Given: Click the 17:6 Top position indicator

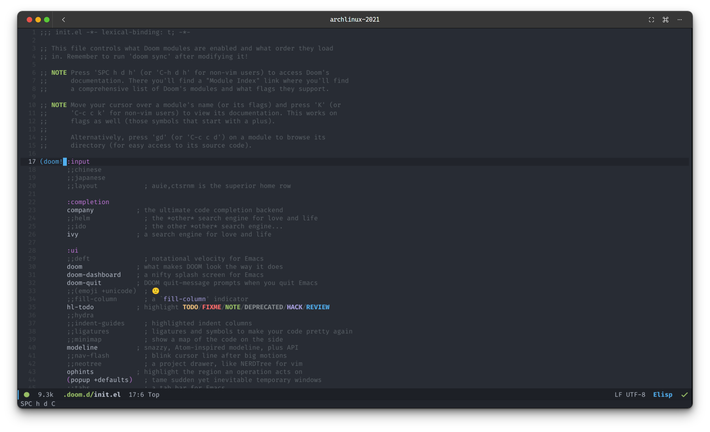Looking at the screenshot, I should coord(144,395).
